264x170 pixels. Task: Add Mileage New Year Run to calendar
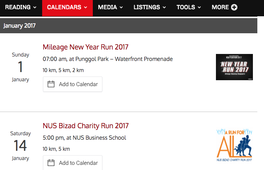(x=72, y=84)
